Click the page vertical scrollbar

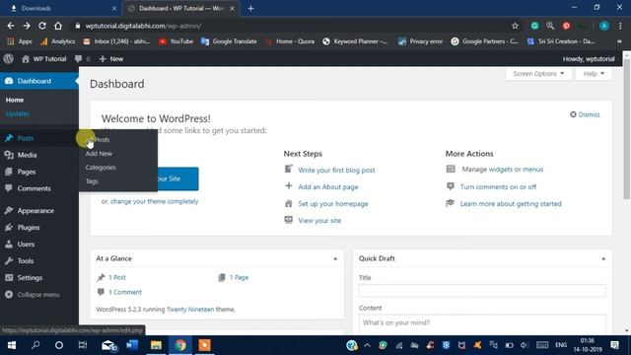(x=627, y=129)
